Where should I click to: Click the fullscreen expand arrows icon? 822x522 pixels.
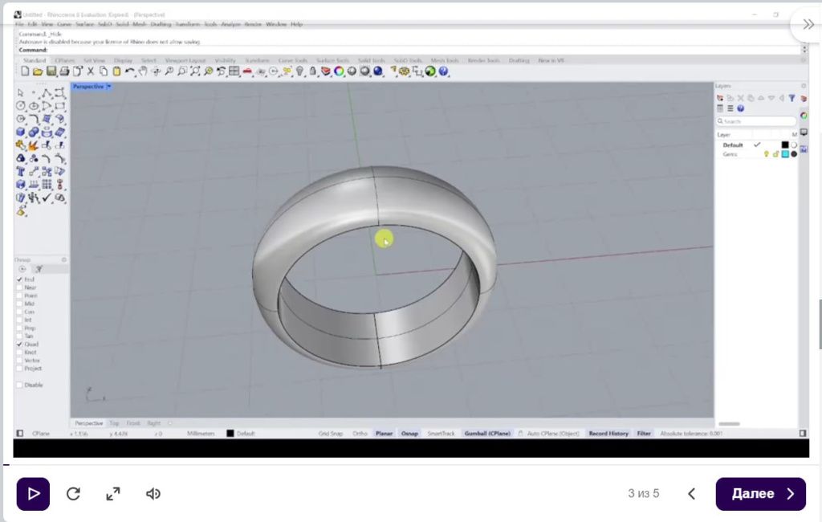pos(113,494)
